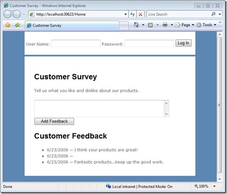Screen dimensions: 227x194
Task: Select the Customer Survey tab
Action: click(72, 26)
